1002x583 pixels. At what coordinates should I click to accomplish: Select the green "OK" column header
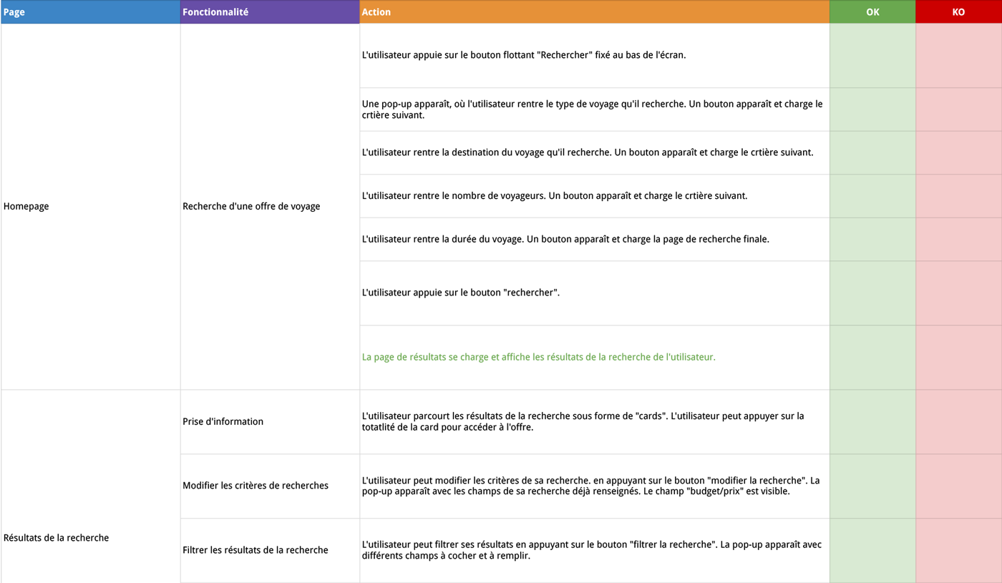(x=872, y=12)
